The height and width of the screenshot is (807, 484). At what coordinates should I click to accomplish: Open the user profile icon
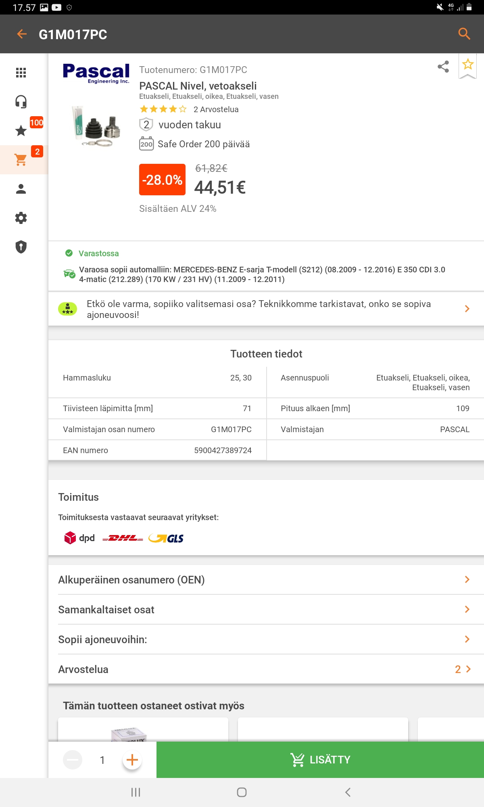21,189
